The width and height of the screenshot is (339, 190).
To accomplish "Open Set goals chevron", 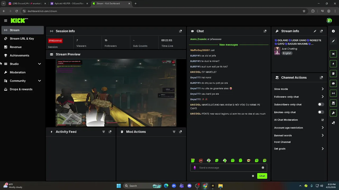I will [x=323, y=149].
